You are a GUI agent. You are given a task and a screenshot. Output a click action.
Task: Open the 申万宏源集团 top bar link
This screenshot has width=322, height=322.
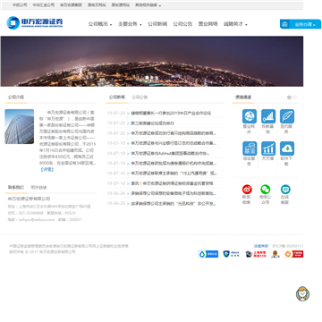pos(71,5)
